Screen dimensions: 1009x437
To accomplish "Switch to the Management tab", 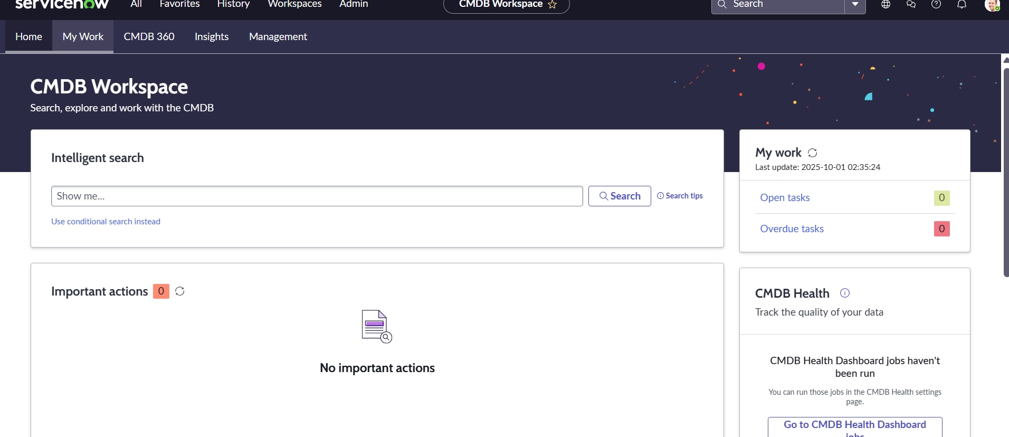I will click(x=278, y=36).
